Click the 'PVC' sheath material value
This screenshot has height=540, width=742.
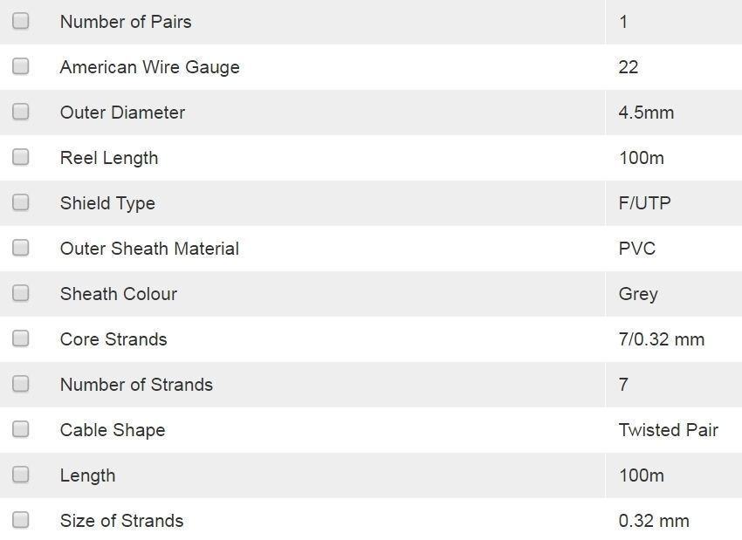[x=636, y=249]
